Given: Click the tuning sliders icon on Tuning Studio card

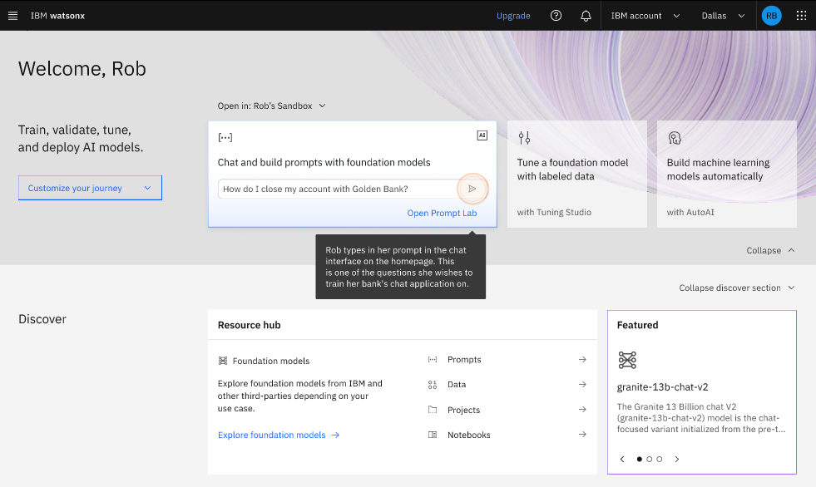Looking at the screenshot, I should coord(524,138).
